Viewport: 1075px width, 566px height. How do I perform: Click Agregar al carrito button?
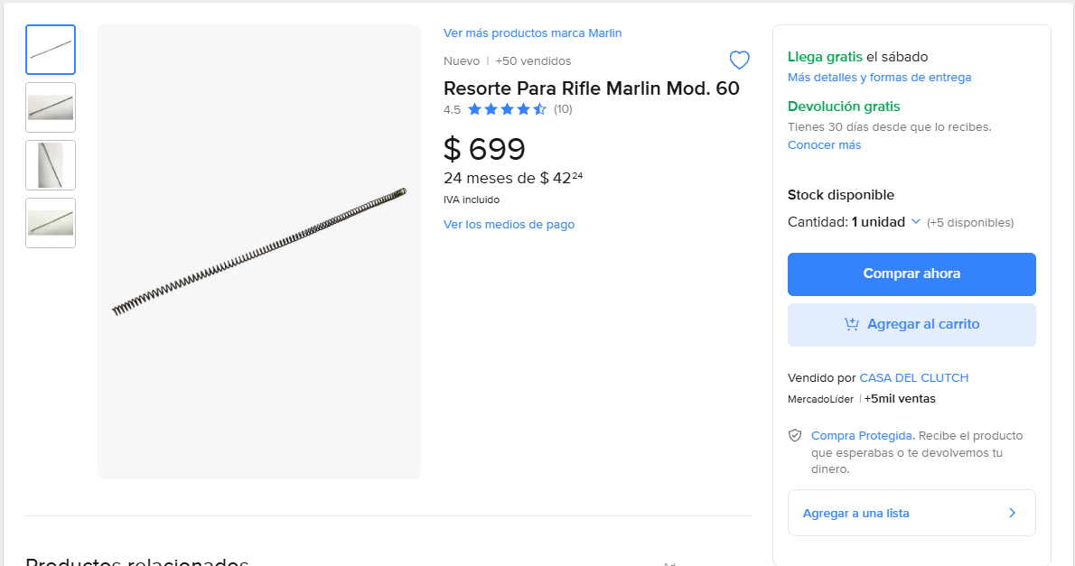pyautogui.click(x=911, y=324)
